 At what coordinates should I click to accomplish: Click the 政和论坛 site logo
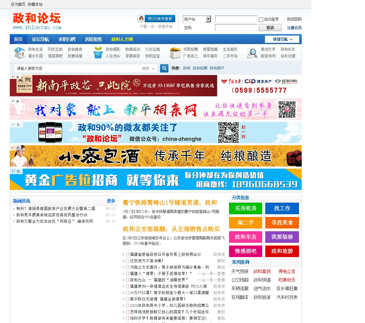tap(37, 21)
